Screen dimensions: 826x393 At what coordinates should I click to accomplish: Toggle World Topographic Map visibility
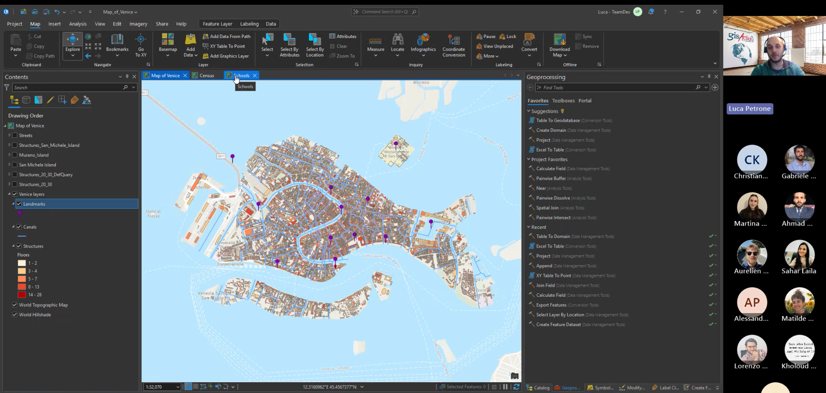[x=15, y=305]
